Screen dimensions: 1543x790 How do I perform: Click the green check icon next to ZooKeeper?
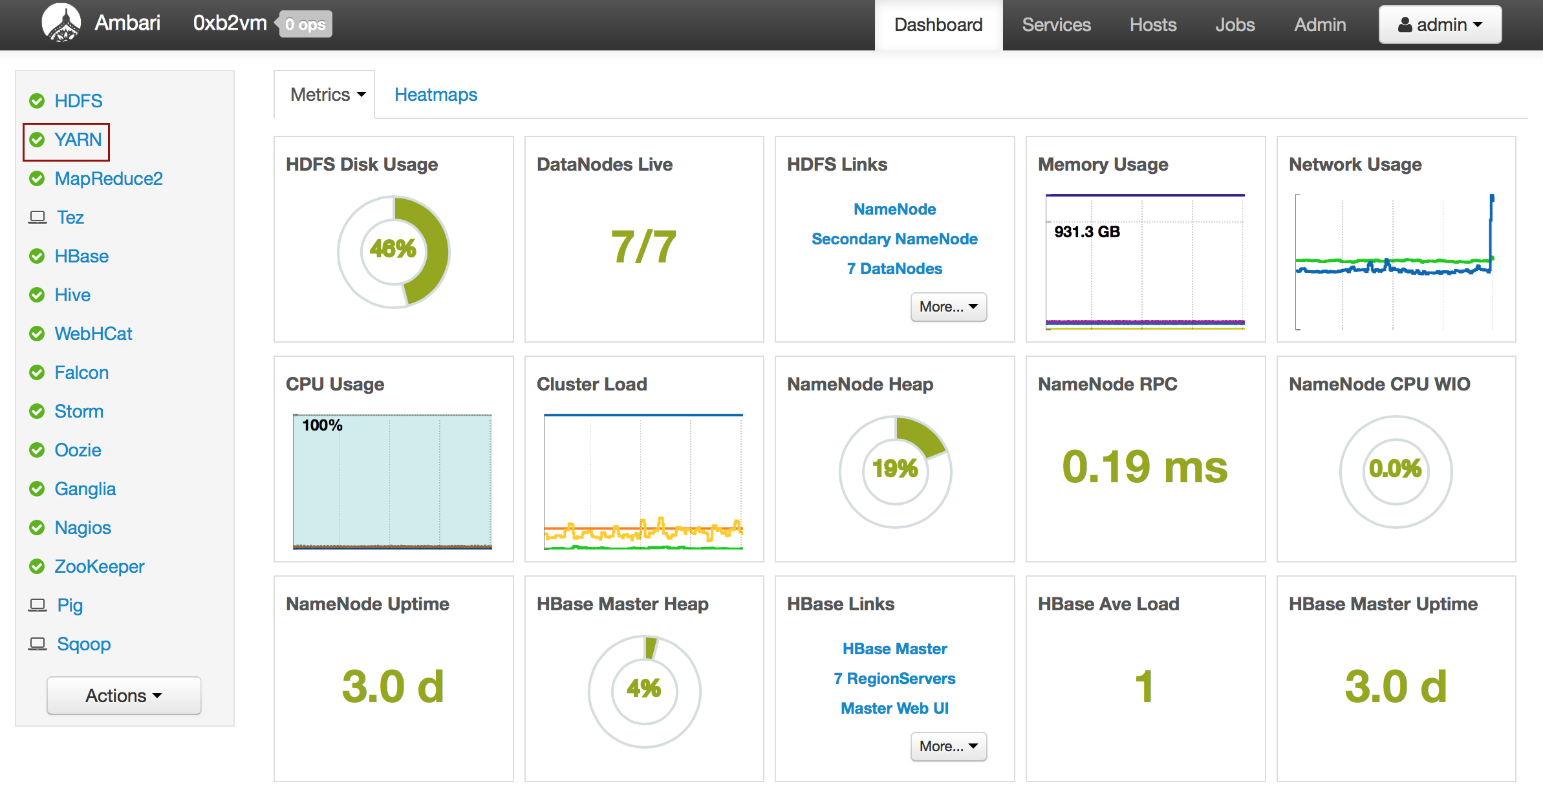coord(37,566)
